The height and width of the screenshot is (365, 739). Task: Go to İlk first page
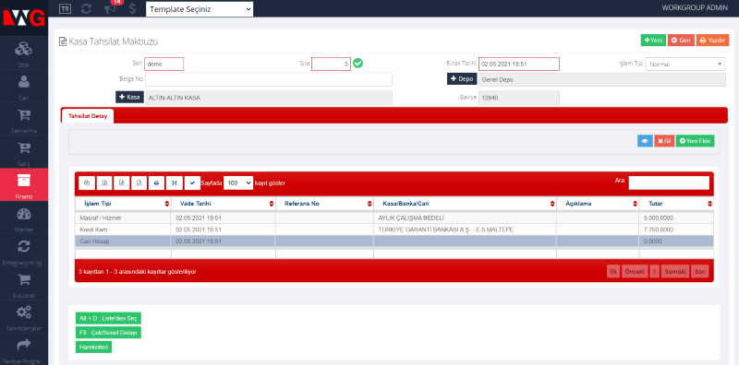coord(613,271)
